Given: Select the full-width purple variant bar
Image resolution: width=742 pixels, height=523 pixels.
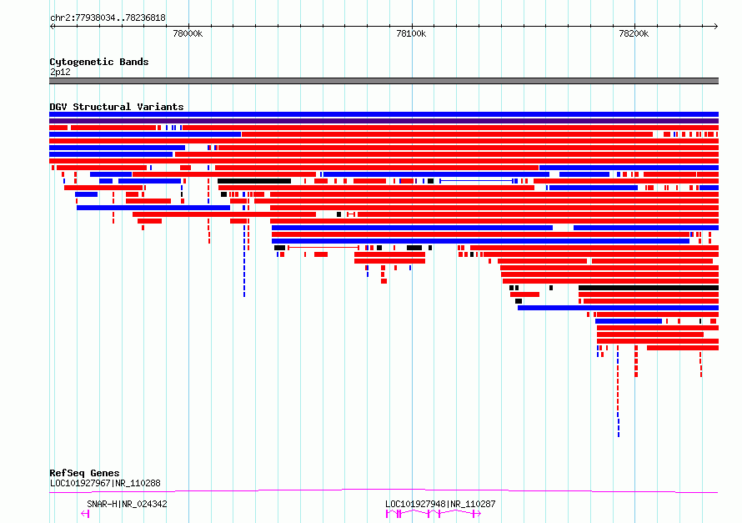Looking at the screenshot, I should (x=384, y=121).
